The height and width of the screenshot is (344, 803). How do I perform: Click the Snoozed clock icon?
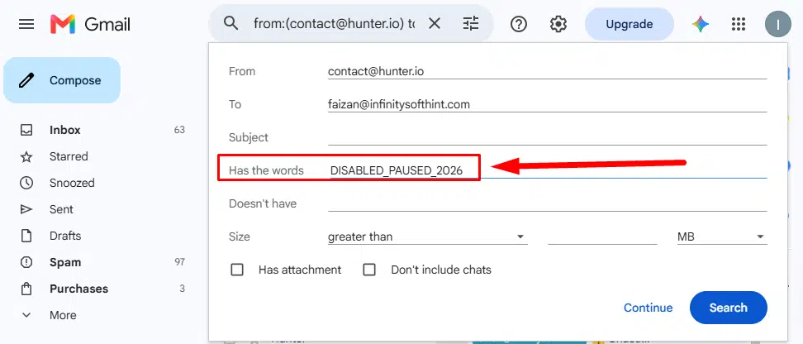[26, 183]
